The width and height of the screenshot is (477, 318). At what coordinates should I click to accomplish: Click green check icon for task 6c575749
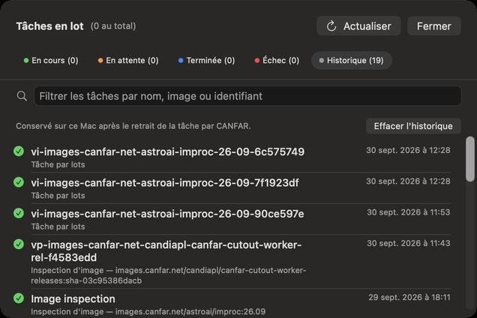[x=19, y=151]
